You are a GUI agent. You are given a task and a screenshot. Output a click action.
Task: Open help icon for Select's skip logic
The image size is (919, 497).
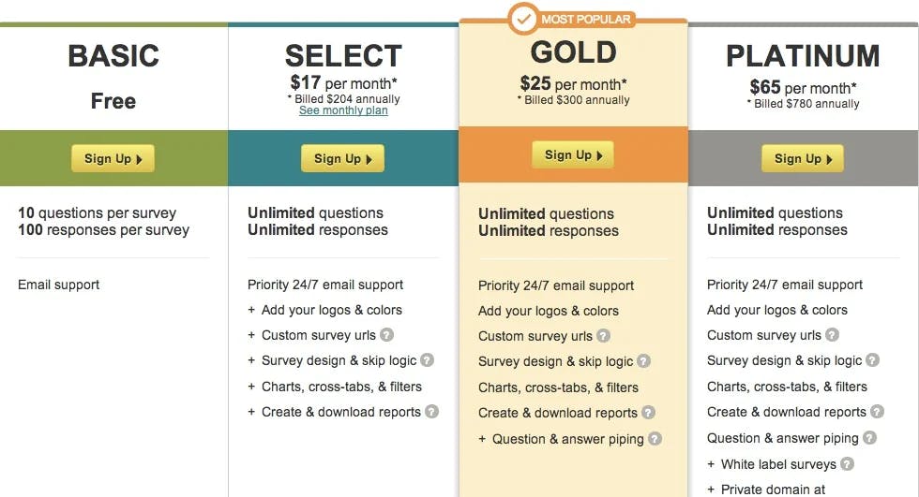pyautogui.click(x=428, y=360)
